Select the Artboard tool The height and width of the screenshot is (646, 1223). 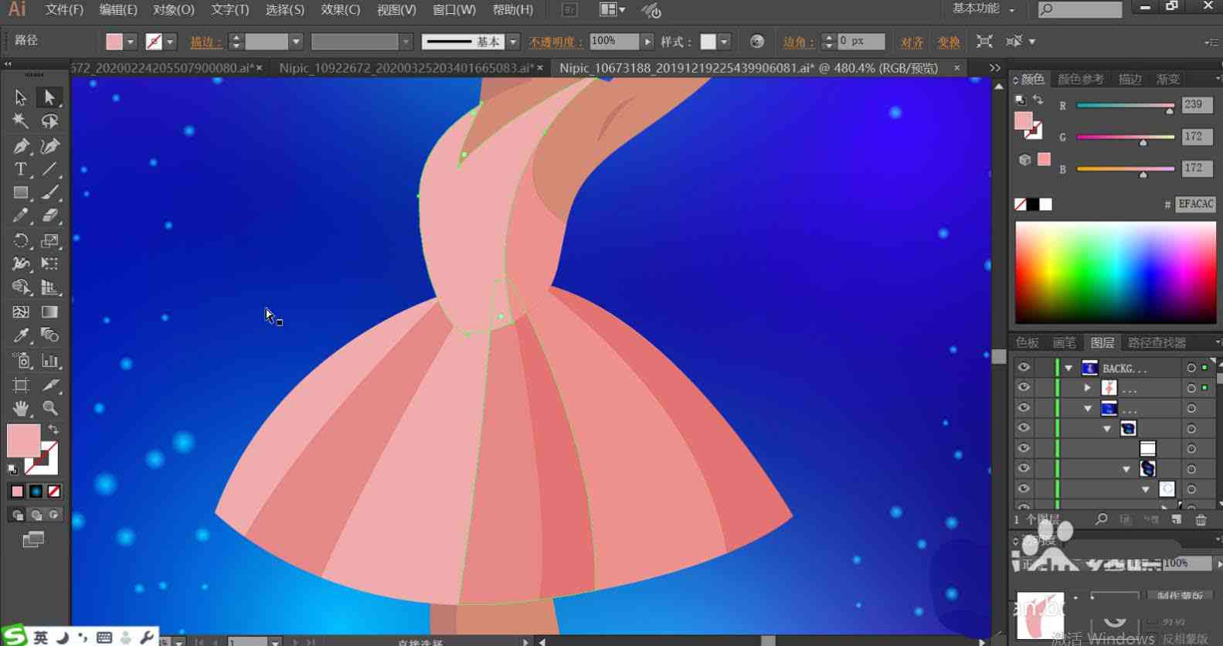(x=21, y=385)
